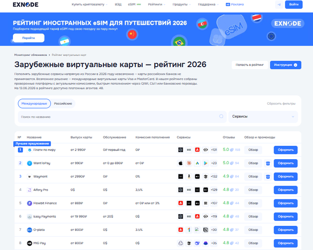Click the Отзывы column header

click(229, 137)
